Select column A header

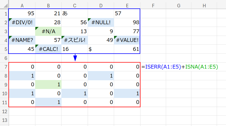22,5
